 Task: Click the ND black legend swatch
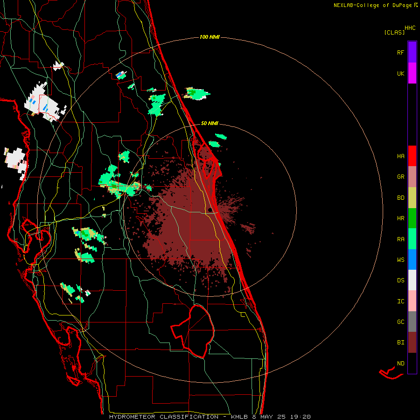point(412,363)
